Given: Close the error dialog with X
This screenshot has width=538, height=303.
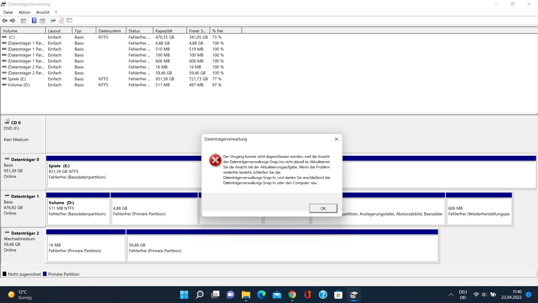Looking at the screenshot, I should (337, 139).
